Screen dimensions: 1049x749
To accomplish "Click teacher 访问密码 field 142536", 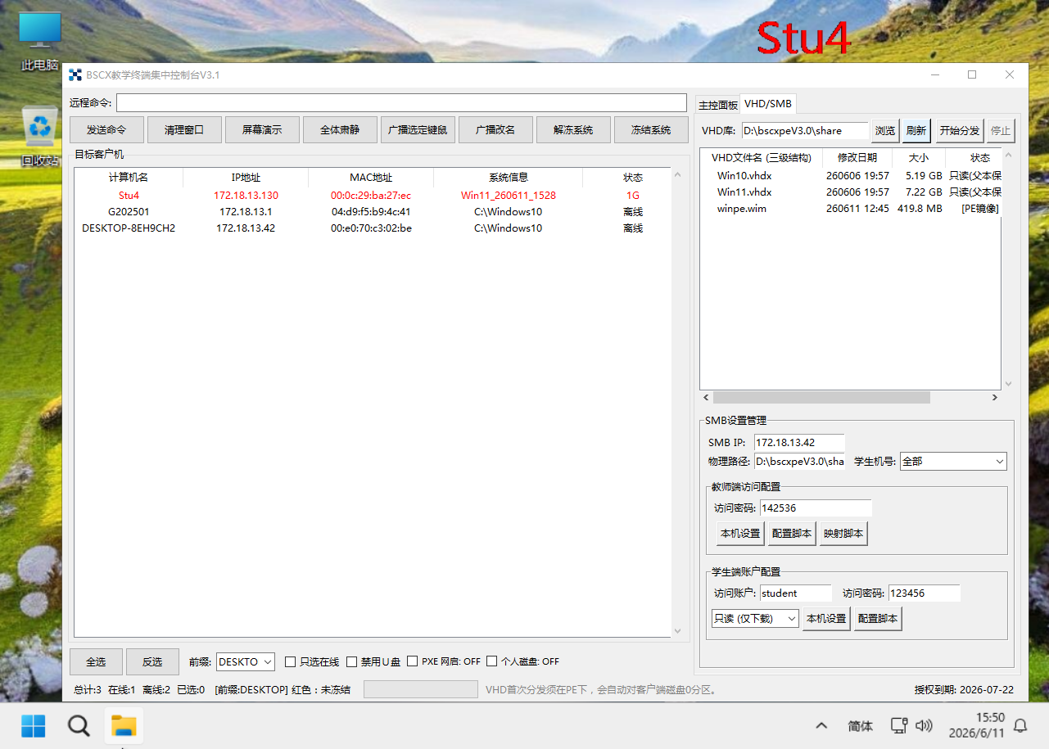I will (816, 508).
